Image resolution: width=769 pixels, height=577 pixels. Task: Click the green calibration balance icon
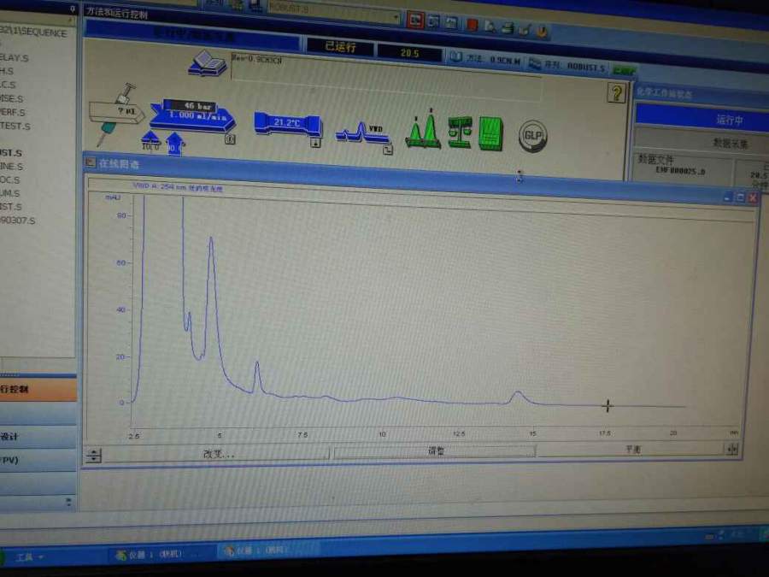460,132
